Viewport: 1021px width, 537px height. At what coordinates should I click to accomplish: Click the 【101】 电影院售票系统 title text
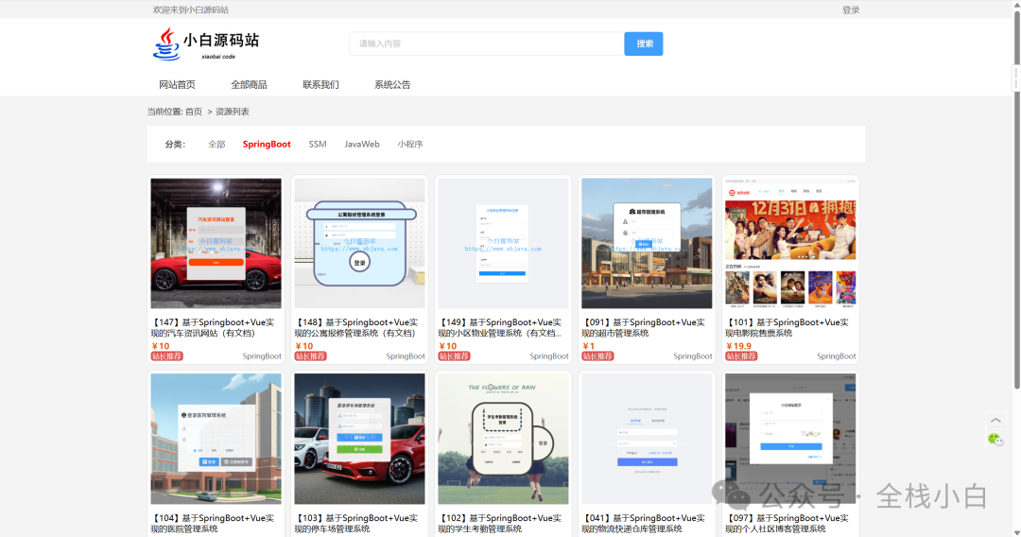[787, 327]
